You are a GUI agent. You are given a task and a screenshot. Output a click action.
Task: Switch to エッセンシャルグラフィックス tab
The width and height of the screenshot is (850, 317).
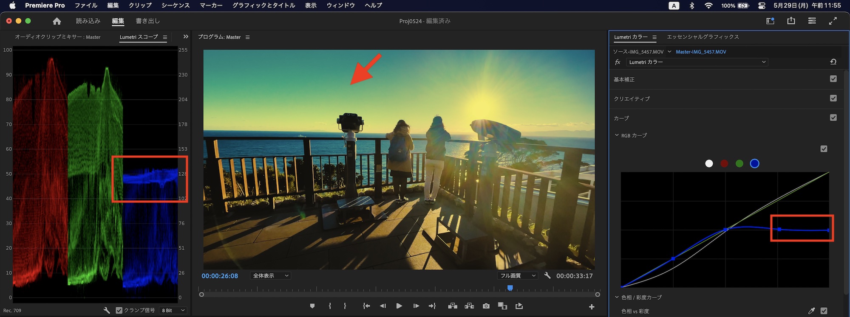(x=703, y=37)
